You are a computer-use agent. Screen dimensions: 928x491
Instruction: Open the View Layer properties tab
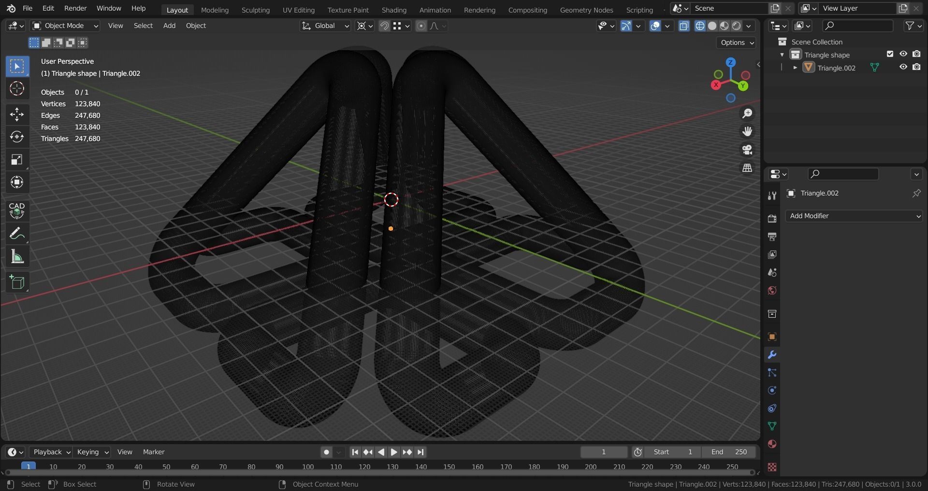coord(772,254)
